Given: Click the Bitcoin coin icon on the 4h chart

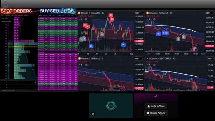Looking at the screenshot, I should point(79,13).
